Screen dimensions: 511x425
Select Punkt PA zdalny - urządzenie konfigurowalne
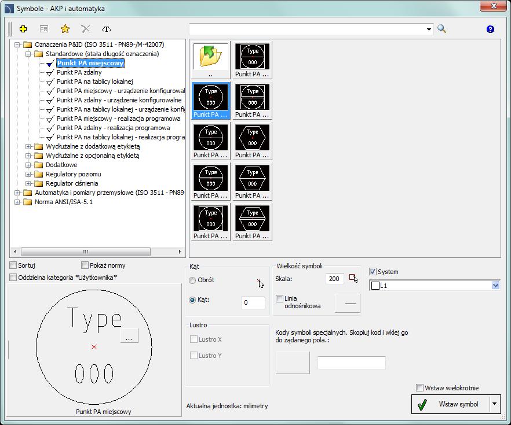(119, 100)
